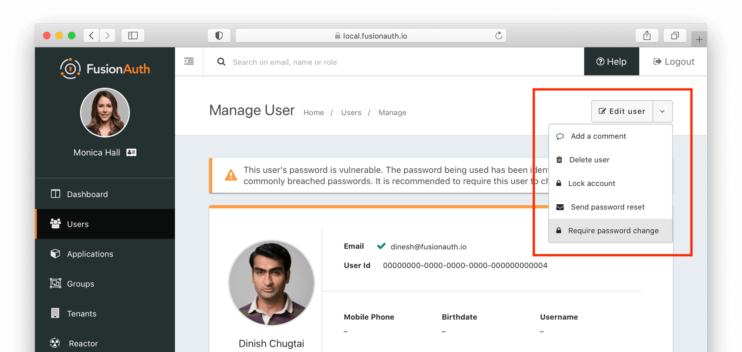
Task: Click the Tenants building icon
Action: click(55, 313)
